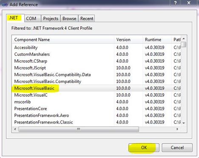The height and width of the screenshot is (158, 199).
Task: Select Microsoft.VisualBasic.Compatibility.Data row
Action: coord(97,75)
